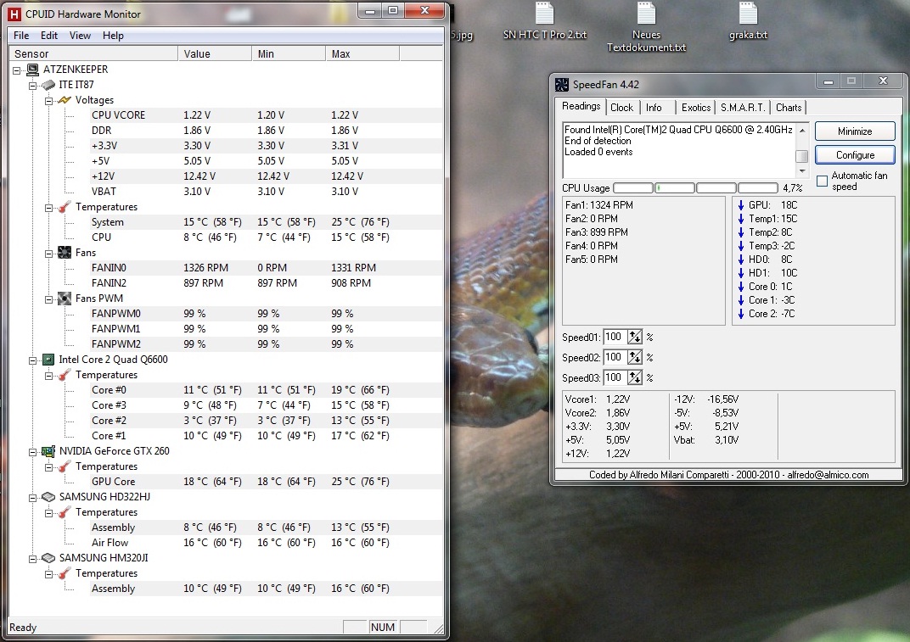Collapse the Intel Core 2 Quad Q6600 node
The width and height of the screenshot is (910, 642).
[x=33, y=360]
